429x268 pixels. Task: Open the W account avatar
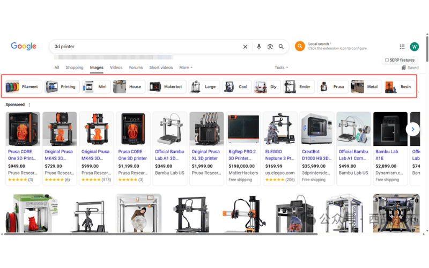(x=414, y=47)
